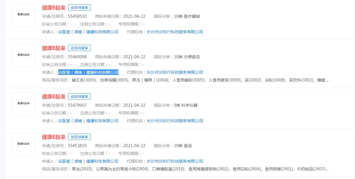Open trademark thumbnail for registration 55479667
355x179 pixels.
tap(24, 104)
